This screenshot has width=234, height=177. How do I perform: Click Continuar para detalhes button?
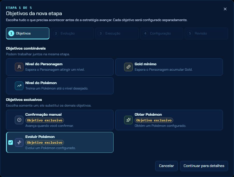(x=204, y=166)
